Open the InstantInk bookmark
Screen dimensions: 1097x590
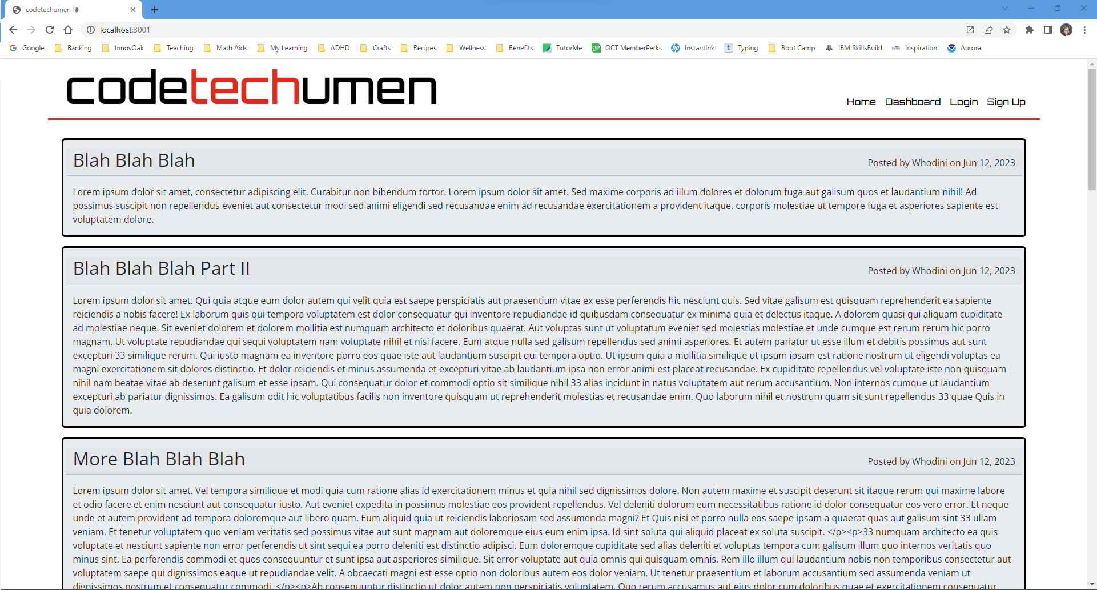pyautogui.click(x=693, y=48)
